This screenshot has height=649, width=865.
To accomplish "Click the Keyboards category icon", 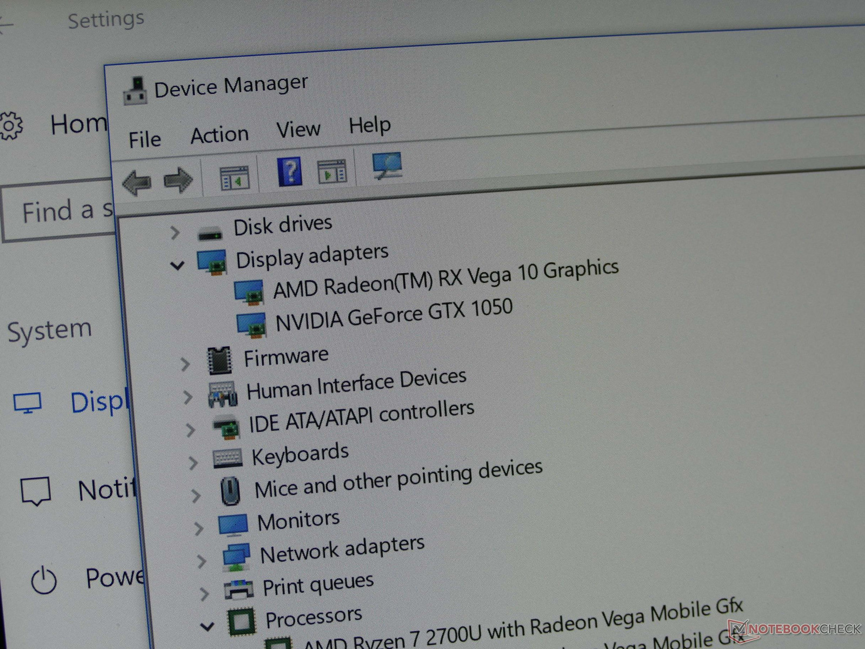I will point(228,459).
